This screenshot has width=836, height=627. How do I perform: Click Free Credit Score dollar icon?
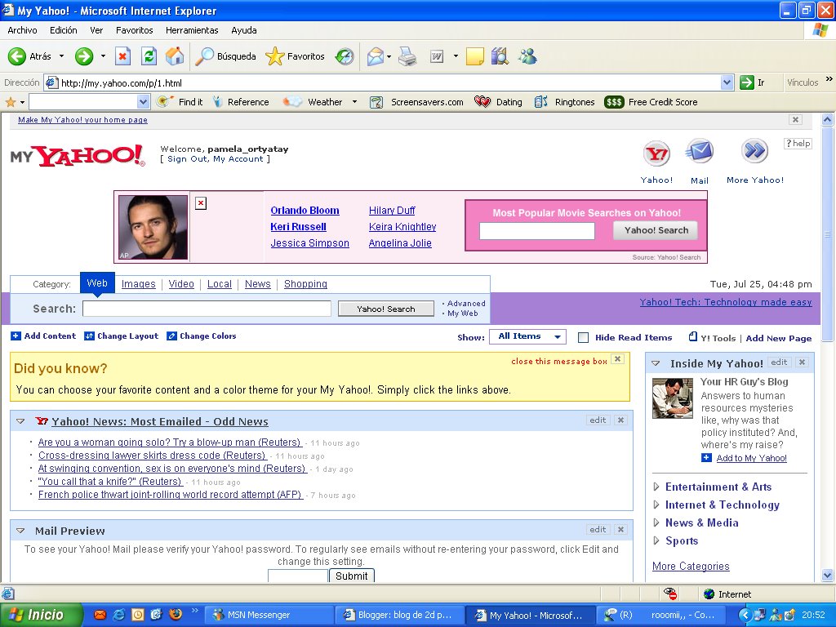614,102
